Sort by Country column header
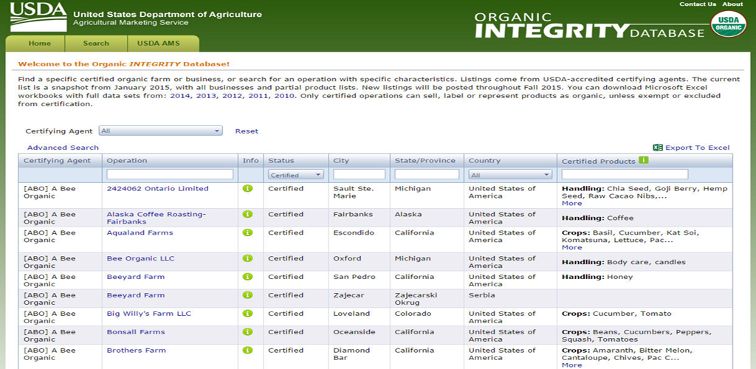This screenshot has height=369, width=756. (x=484, y=160)
